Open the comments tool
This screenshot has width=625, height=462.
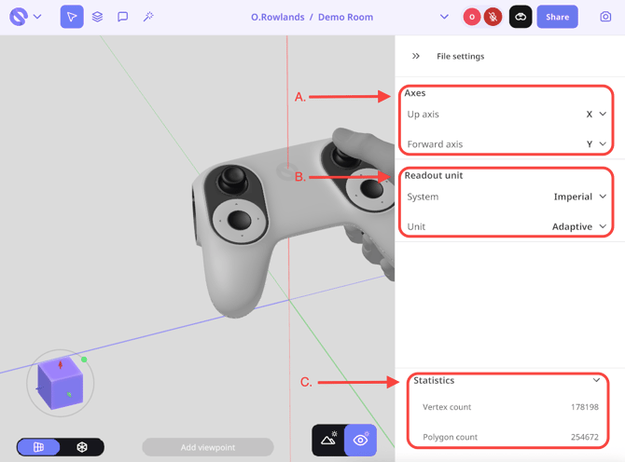tap(122, 17)
